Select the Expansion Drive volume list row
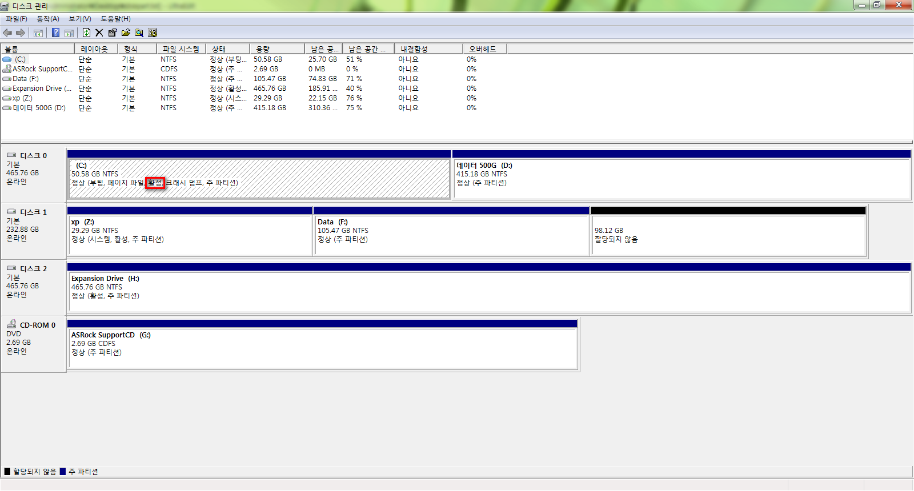 pos(254,88)
